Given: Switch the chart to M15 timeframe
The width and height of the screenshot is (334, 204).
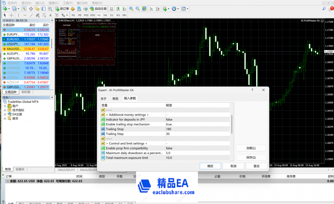Looking at the screenshot, I should 86,15.
